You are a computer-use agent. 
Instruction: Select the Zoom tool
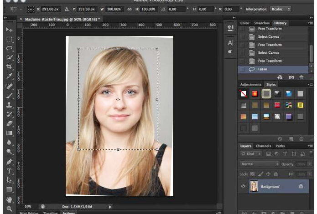[x=9, y=209]
